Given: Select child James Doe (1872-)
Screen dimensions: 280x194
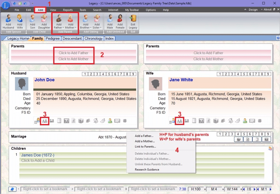Looking at the screenshot, I should click(38, 155).
